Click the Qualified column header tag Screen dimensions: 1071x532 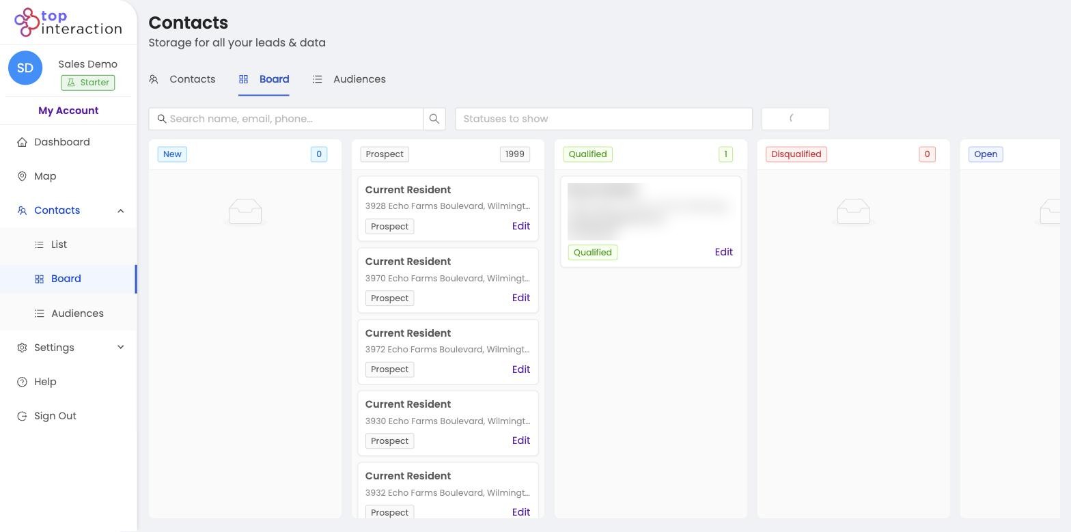click(588, 154)
